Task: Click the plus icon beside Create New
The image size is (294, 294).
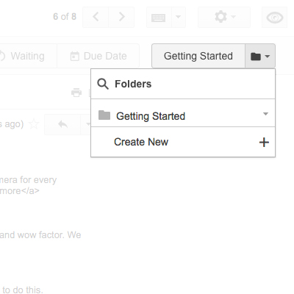Action: point(264,143)
